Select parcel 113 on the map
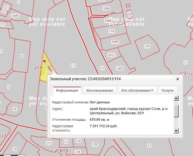The height and width of the screenshot is (156, 193). [73, 66]
